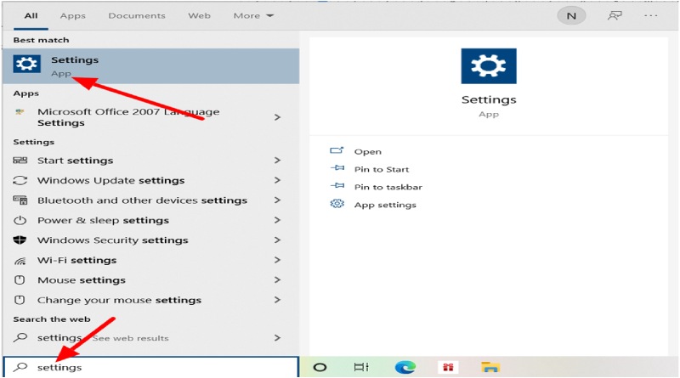Choose Pin to taskbar

coord(388,187)
